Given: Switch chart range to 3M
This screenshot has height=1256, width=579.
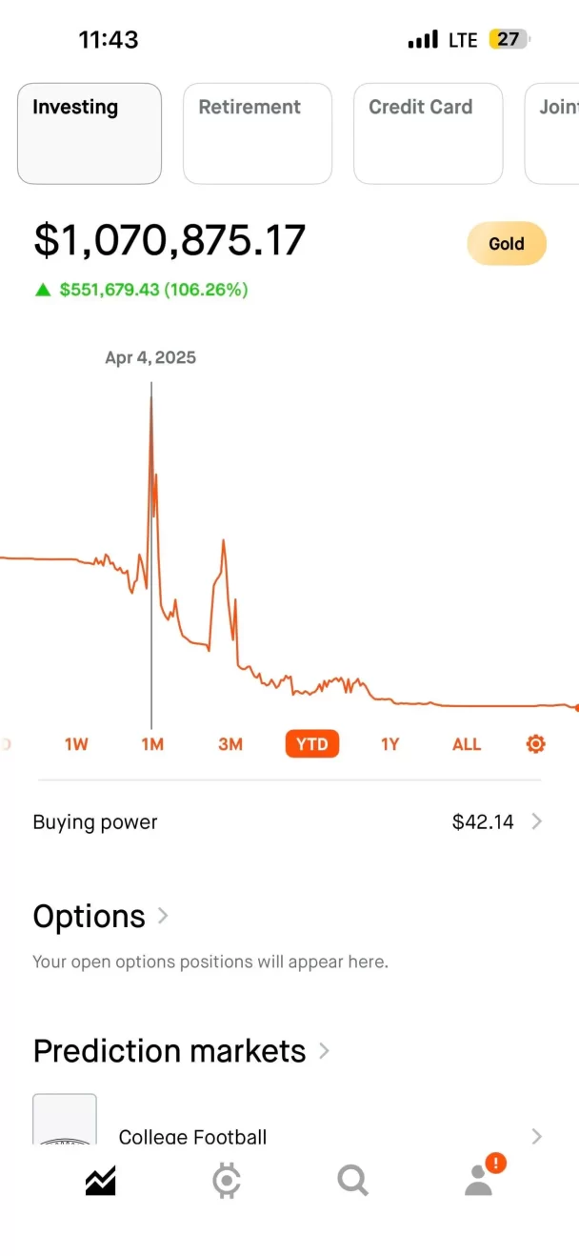Looking at the screenshot, I should point(230,744).
